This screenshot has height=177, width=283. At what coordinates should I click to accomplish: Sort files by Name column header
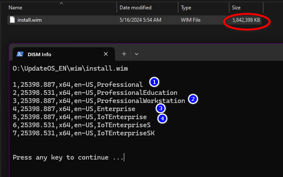click(x=15, y=8)
